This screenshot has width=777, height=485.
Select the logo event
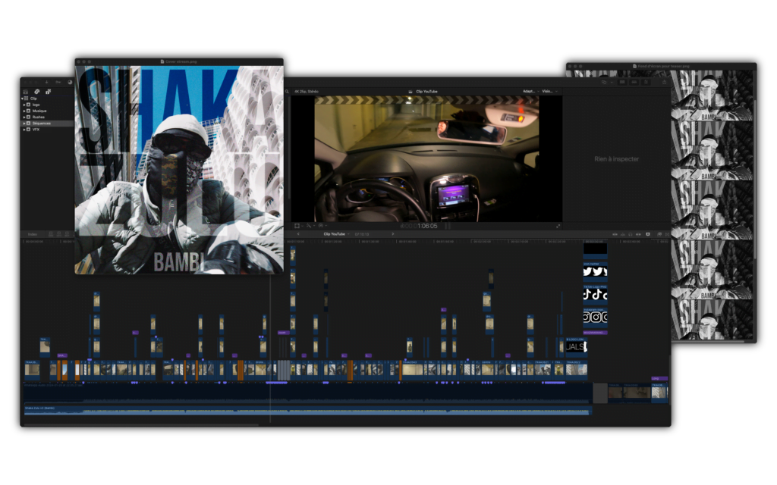coord(36,105)
